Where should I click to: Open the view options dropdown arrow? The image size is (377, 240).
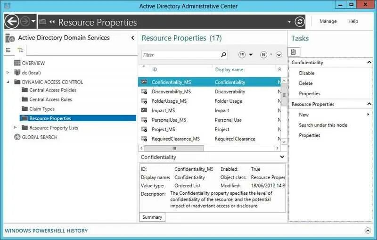pyautogui.click(x=251, y=55)
